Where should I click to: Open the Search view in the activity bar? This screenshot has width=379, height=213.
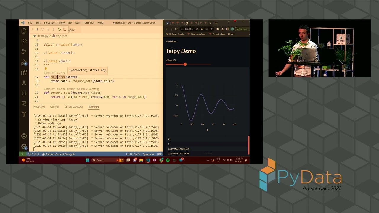click(x=24, y=41)
